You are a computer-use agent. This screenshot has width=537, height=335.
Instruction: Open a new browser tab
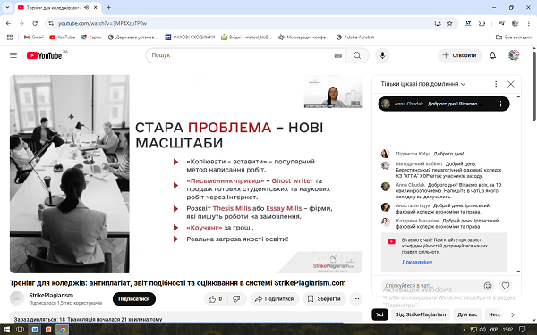pos(108,7)
